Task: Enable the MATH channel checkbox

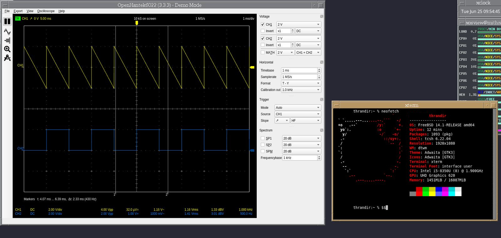Action: [263, 52]
